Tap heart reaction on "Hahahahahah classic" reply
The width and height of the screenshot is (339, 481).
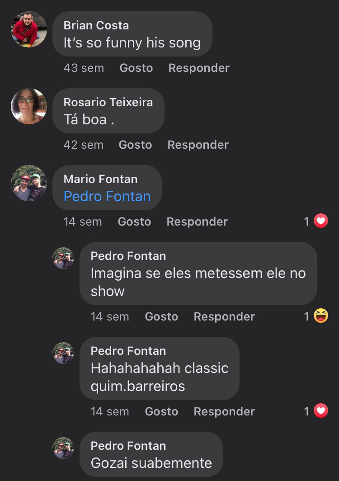(320, 411)
